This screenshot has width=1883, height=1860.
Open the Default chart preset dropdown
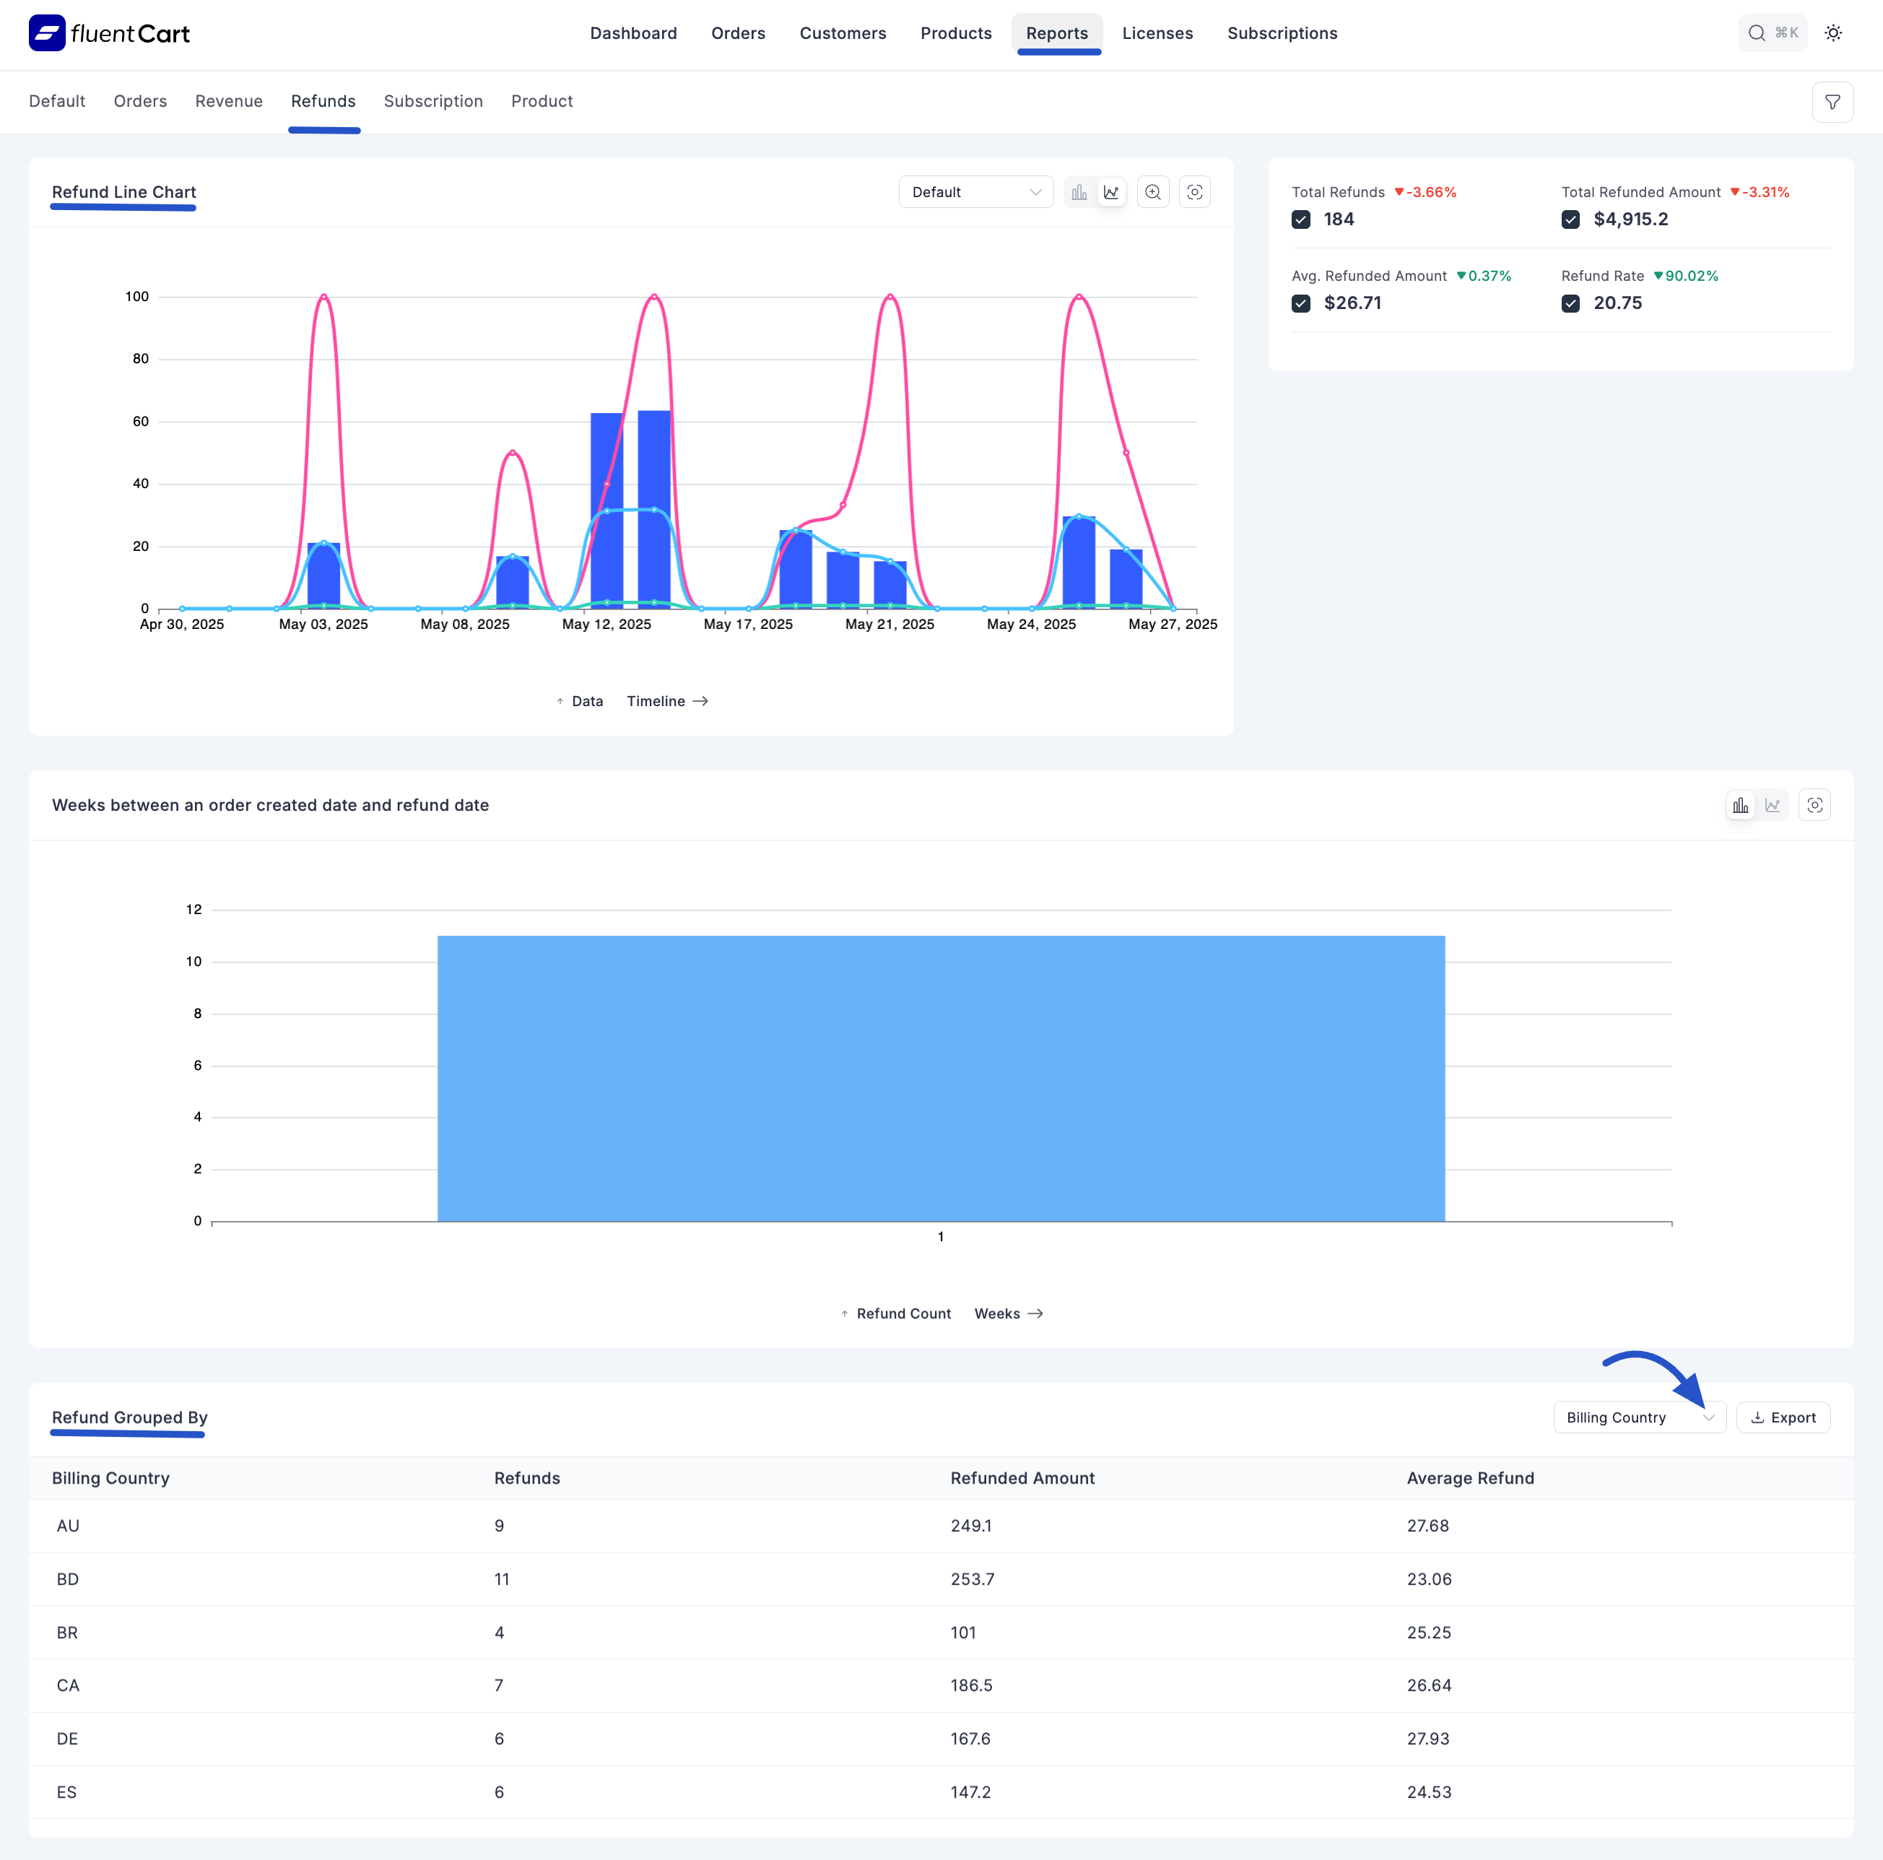tap(975, 192)
